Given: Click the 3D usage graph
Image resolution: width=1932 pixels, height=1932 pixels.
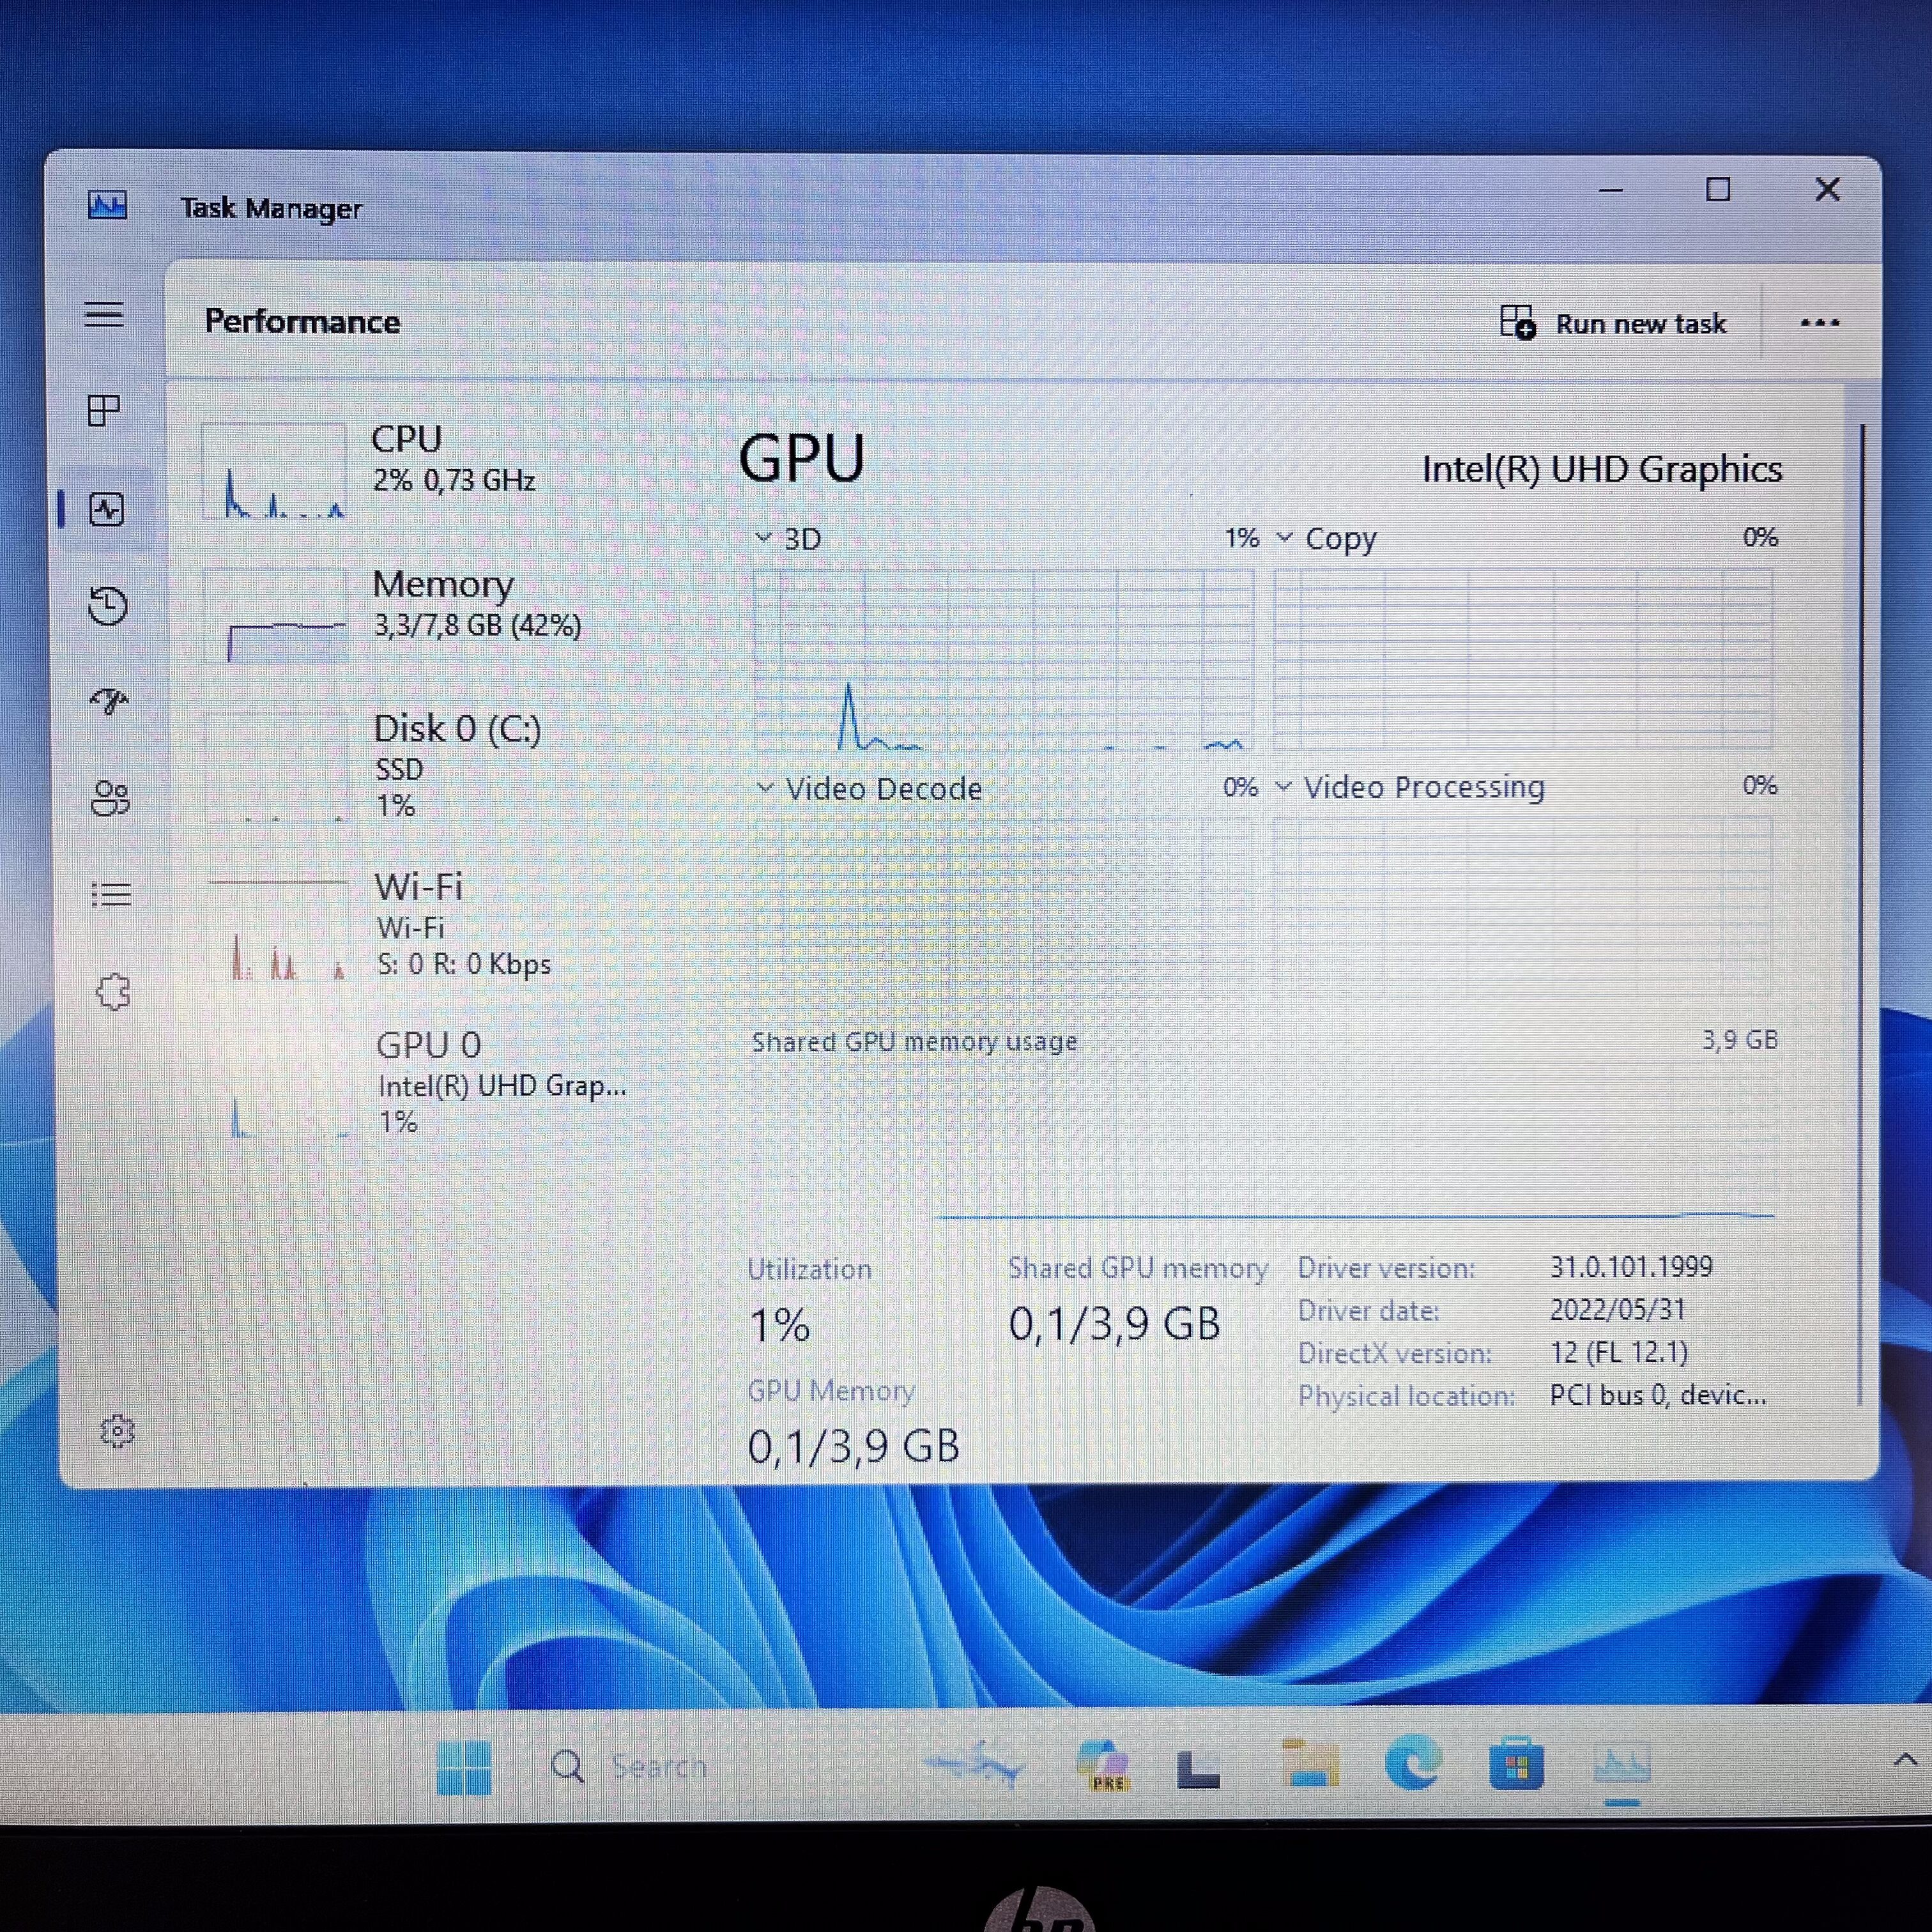Looking at the screenshot, I should tap(1003, 659).
